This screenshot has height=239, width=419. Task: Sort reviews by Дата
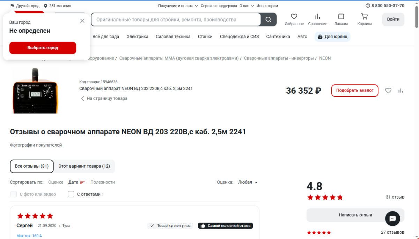[x=73, y=182]
